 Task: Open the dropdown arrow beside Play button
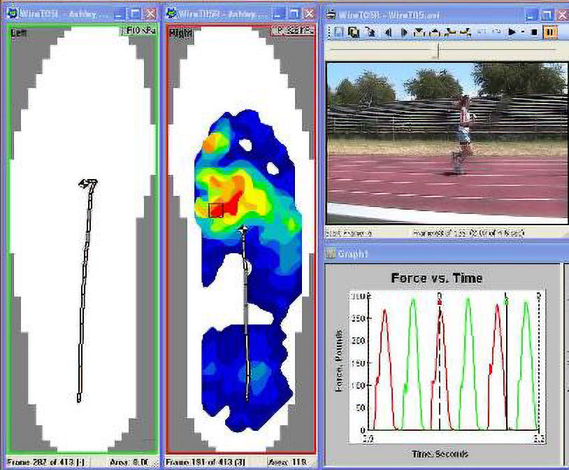pyautogui.click(x=522, y=32)
